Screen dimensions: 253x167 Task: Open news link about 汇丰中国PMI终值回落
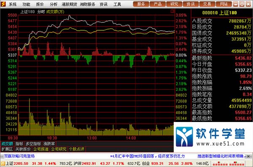coord(147,156)
